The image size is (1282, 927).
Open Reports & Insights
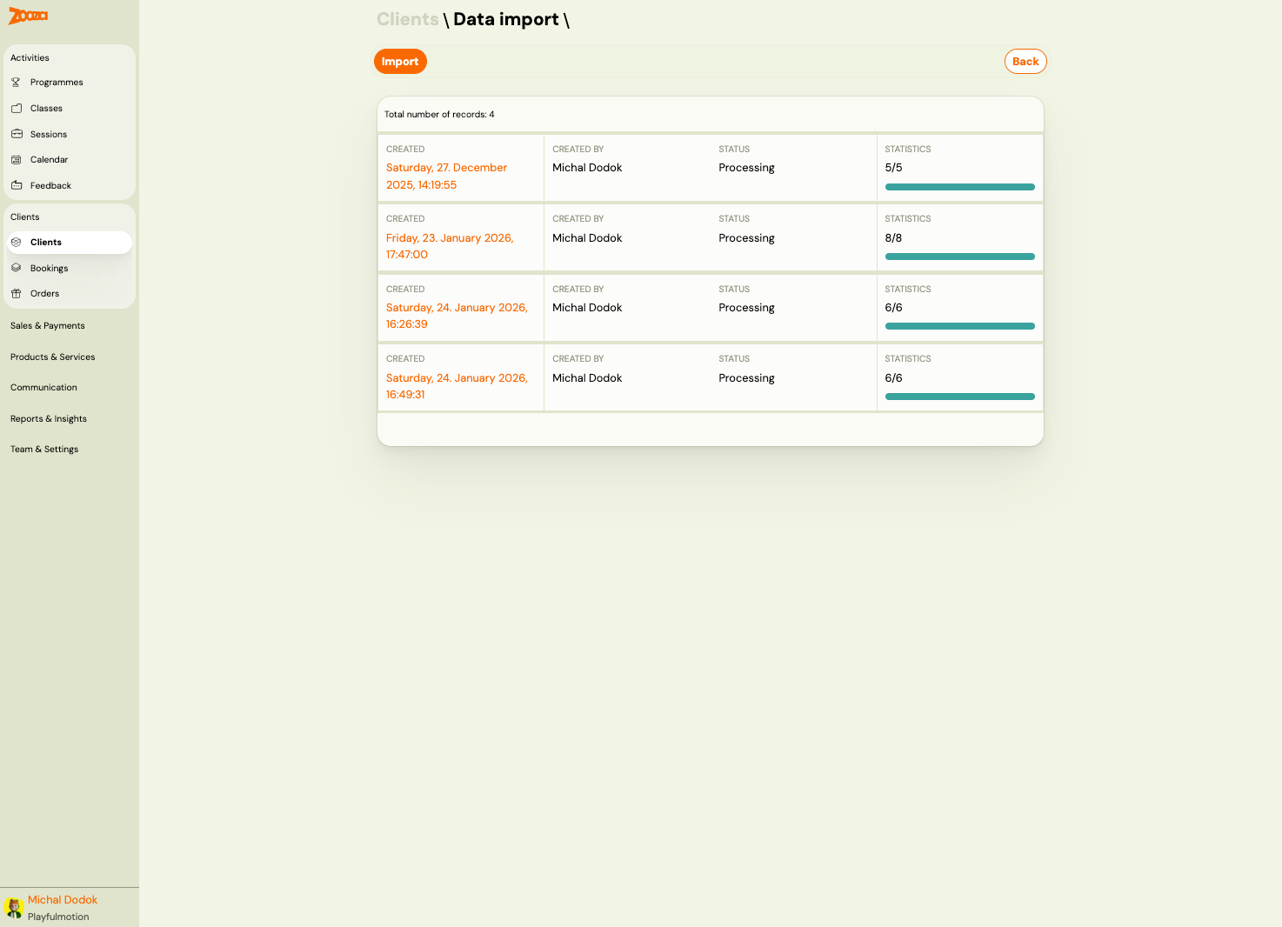[x=48, y=418]
